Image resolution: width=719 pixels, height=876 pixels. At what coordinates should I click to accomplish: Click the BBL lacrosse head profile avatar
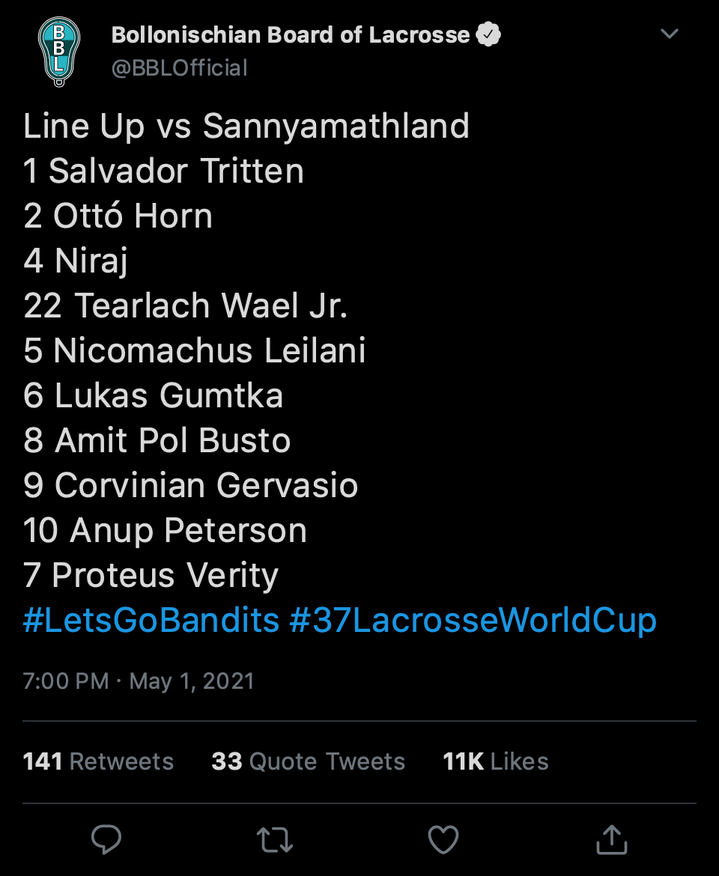pos(59,52)
